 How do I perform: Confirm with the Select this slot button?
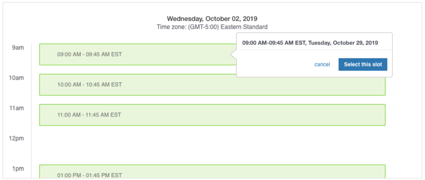pyautogui.click(x=363, y=64)
